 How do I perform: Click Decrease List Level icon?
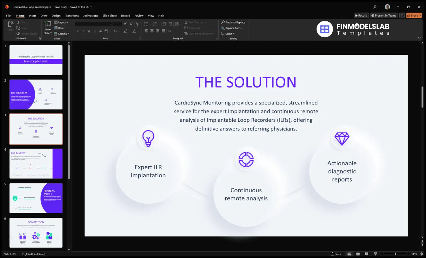click(x=165, y=24)
